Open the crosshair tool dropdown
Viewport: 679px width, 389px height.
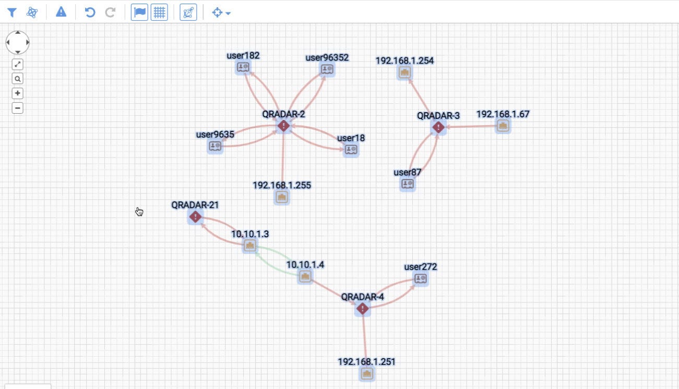(x=221, y=13)
